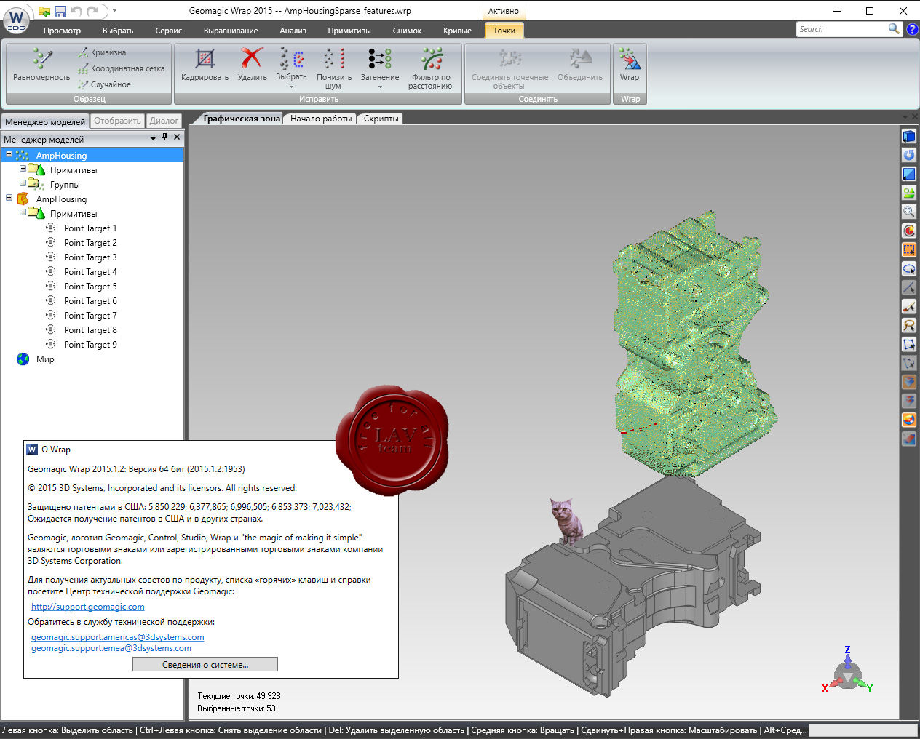
Task: Open the Кривые ribbon tab
Action: (457, 31)
